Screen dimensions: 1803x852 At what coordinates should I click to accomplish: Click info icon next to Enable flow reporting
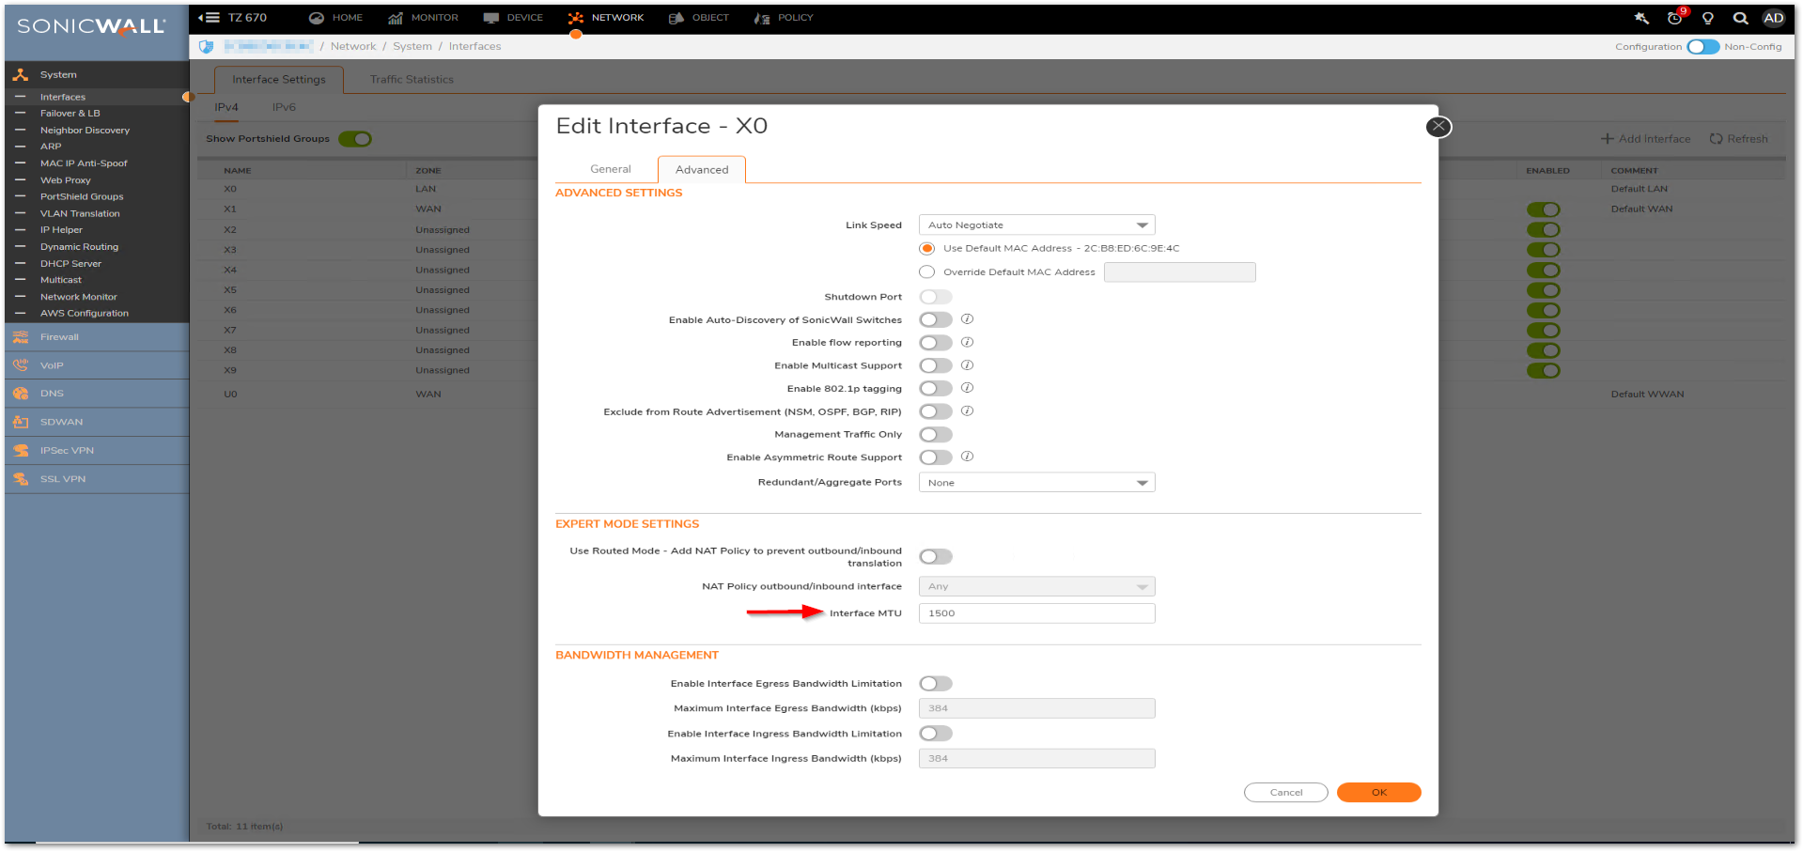click(x=967, y=342)
